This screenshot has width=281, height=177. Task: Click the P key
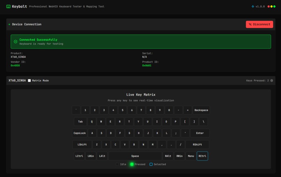click(176, 121)
